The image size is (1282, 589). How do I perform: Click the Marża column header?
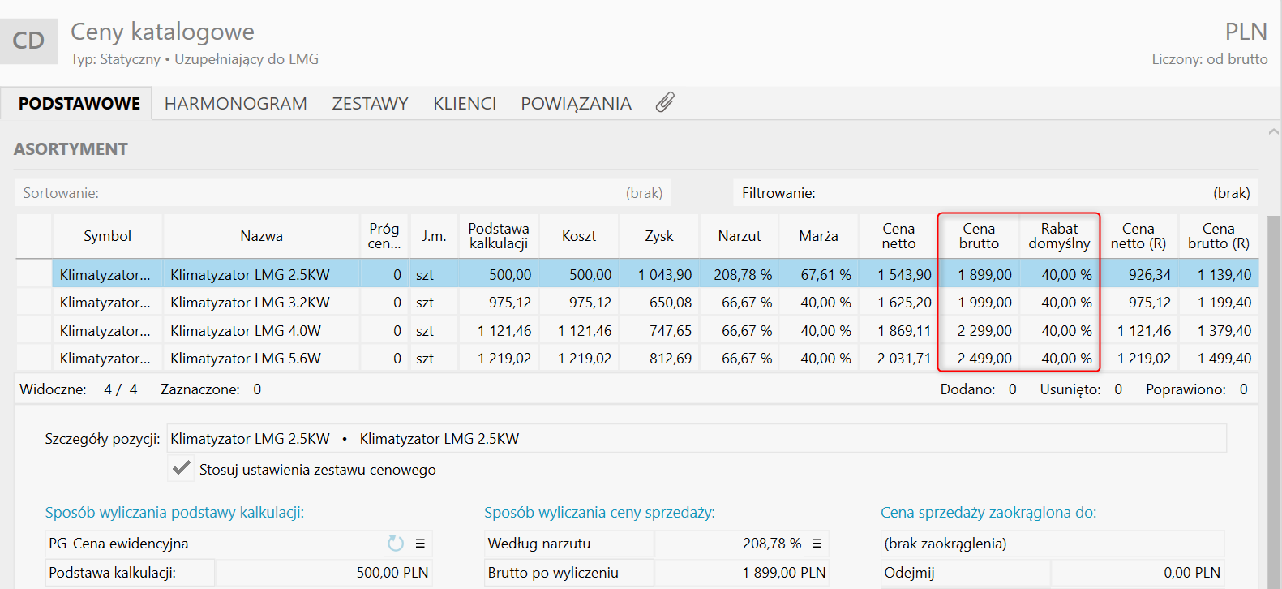pos(819,236)
